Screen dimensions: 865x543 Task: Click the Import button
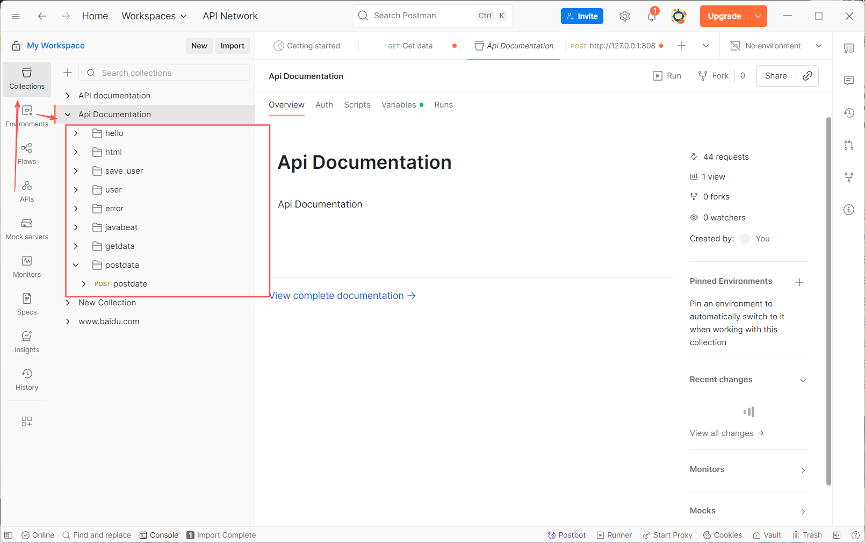click(x=233, y=46)
